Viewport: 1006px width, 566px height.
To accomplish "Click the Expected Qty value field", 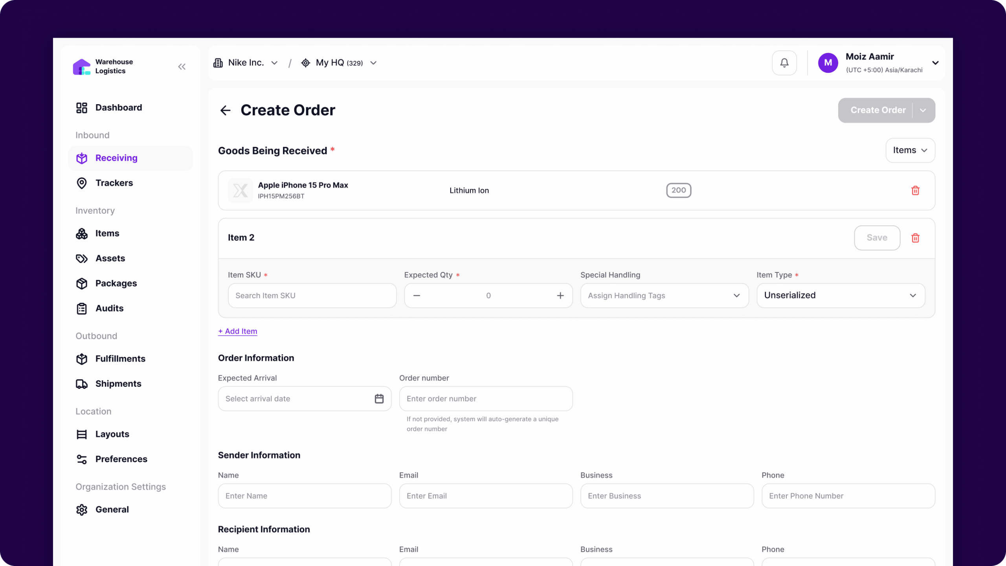I will point(488,296).
